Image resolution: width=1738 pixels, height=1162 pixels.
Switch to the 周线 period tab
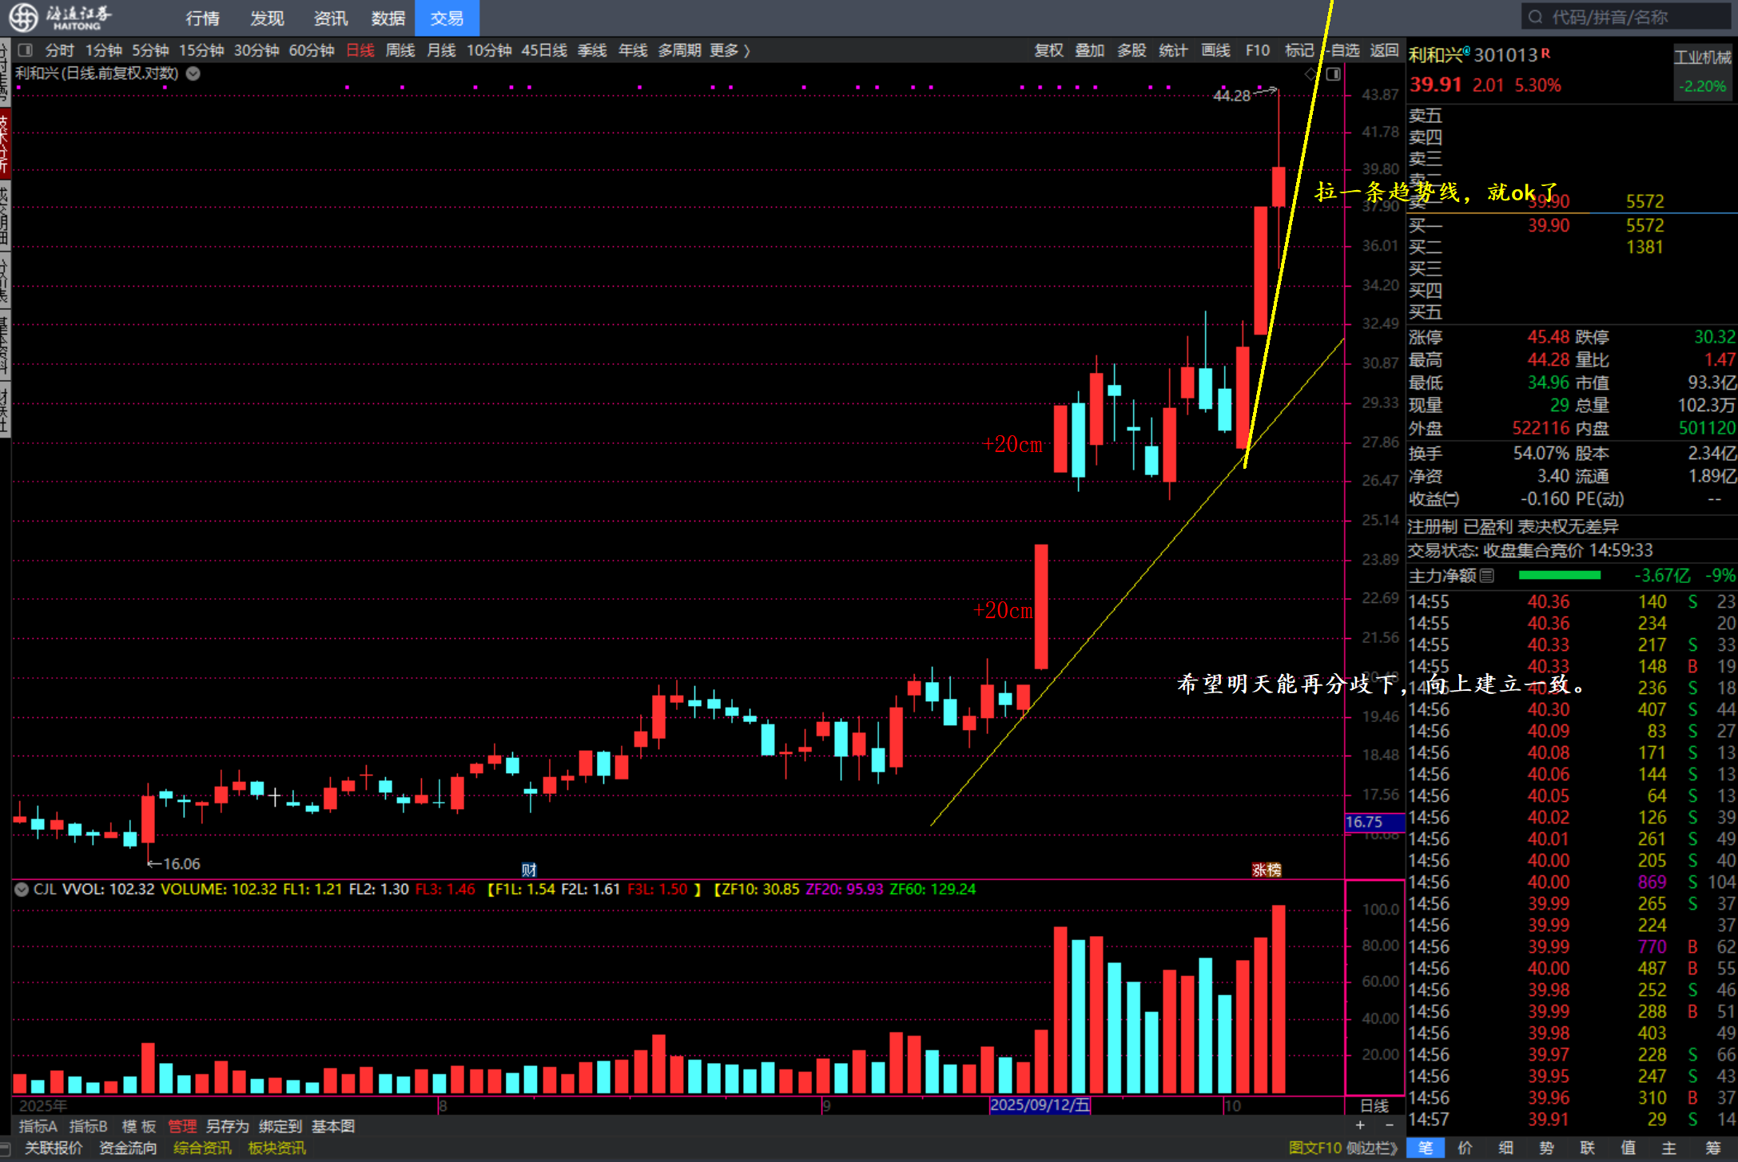(x=400, y=50)
